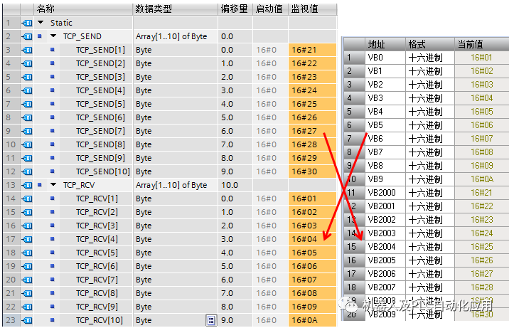Open format 十六进制 cell for VB2006
The height and width of the screenshot is (328, 509).
point(430,274)
